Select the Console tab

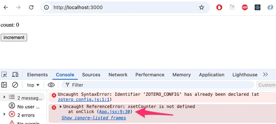65,75
